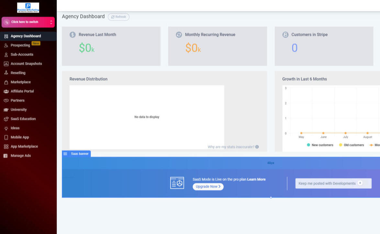Click the Keep me posted with Developments field
The image size is (380, 234).
coord(326,184)
